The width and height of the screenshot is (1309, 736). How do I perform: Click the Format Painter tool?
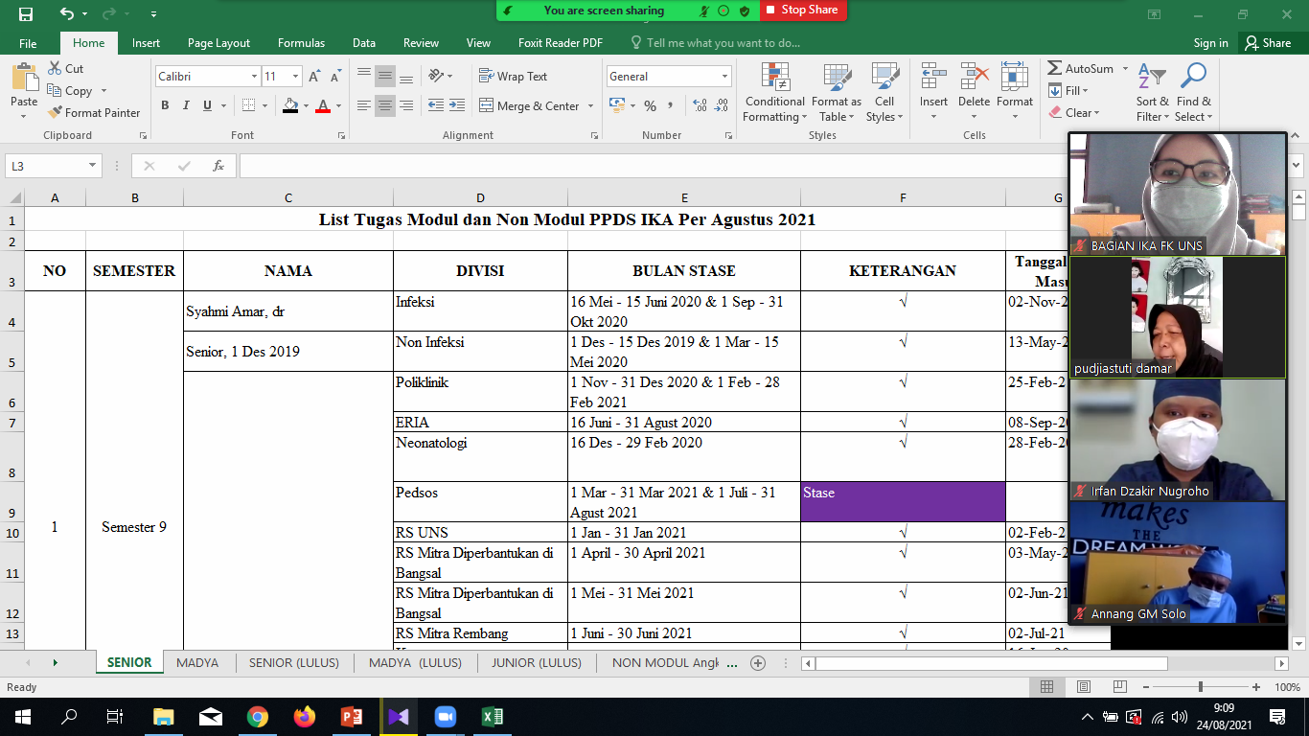pyautogui.click(x=94, y=112)
